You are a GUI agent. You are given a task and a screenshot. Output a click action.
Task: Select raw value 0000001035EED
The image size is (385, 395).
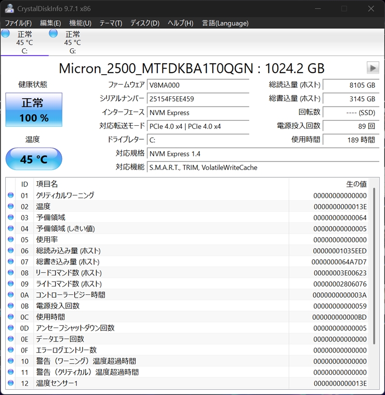340,251
